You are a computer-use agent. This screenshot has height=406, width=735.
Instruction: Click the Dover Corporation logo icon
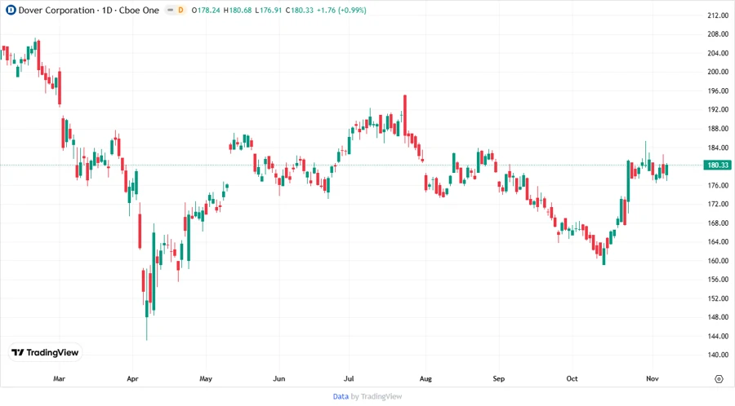click(11, 10)
